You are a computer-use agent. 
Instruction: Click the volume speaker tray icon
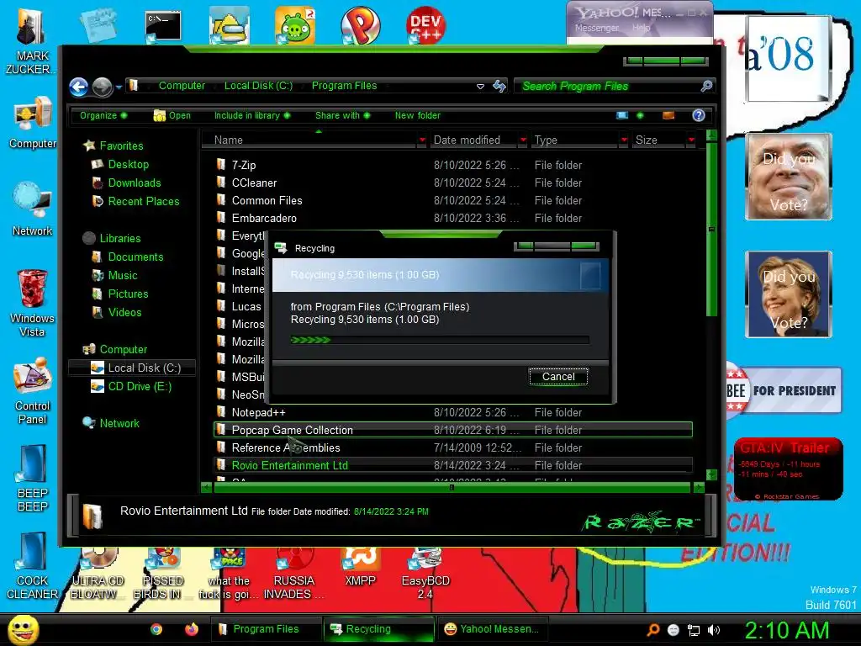714,630
